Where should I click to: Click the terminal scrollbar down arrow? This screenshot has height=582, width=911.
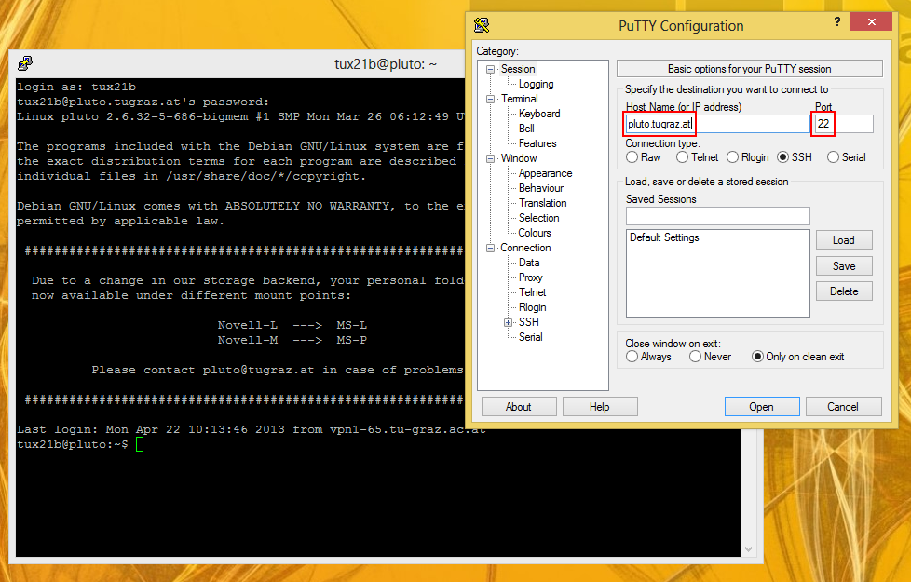pyautogui.click(x=748, y=548)
